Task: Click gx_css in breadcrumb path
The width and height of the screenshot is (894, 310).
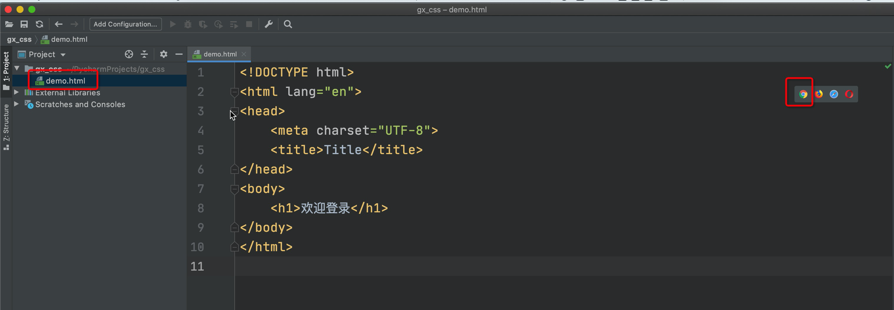Action: (x=19, y=39)
